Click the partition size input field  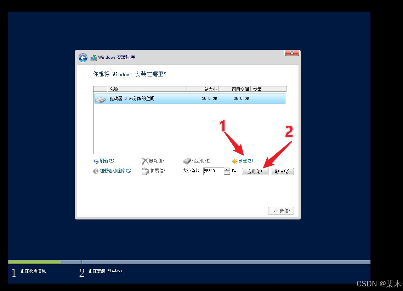214,171
